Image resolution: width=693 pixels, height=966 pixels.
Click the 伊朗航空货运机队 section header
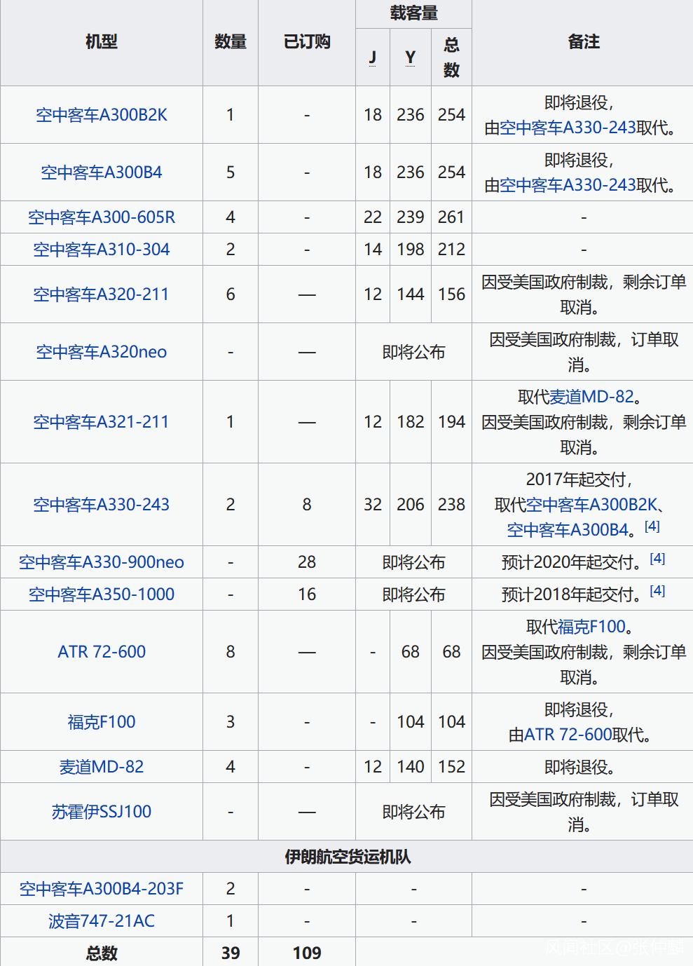tap(348, 857)
